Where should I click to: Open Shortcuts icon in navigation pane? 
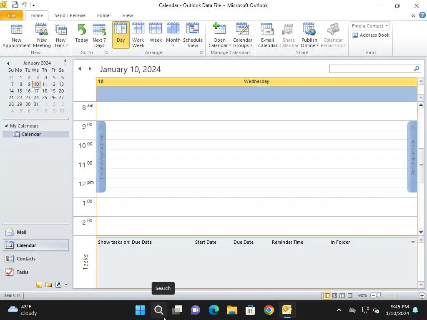58,285
